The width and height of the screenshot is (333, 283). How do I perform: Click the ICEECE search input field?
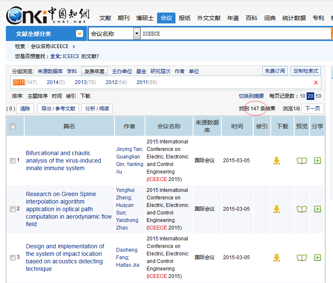(236, 33)
